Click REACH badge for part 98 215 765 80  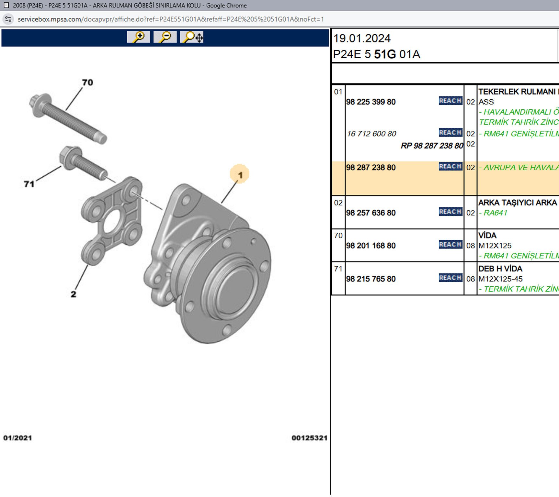coord(450,278)
